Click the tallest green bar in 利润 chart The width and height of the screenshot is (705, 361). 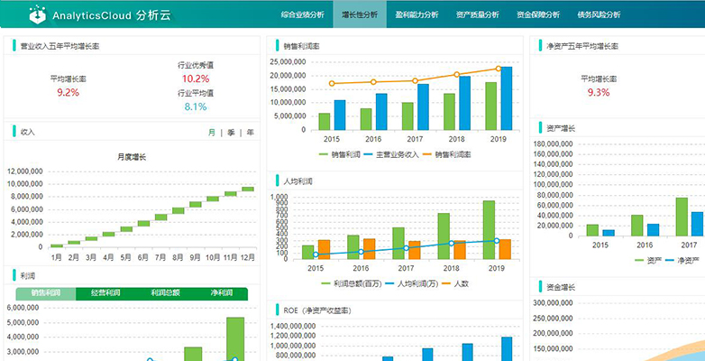click(235, 339)
